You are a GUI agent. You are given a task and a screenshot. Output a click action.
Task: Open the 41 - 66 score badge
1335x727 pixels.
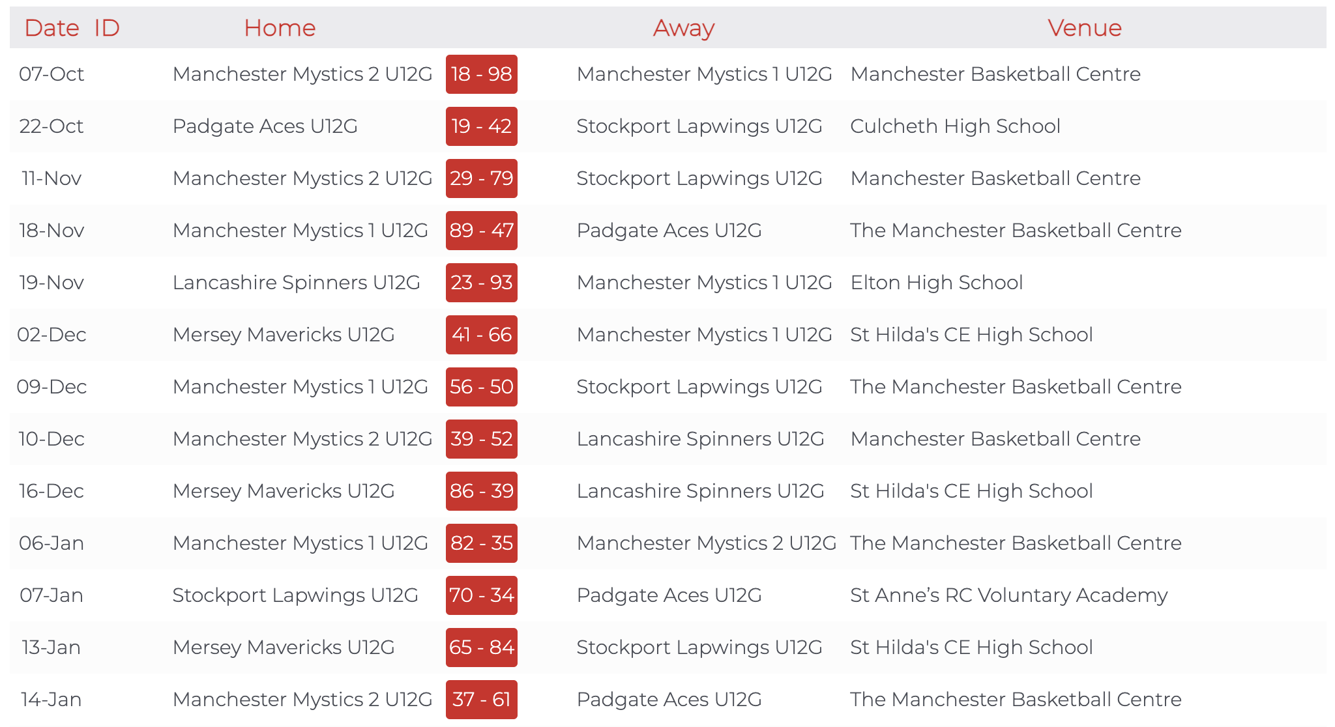[481, 335]
